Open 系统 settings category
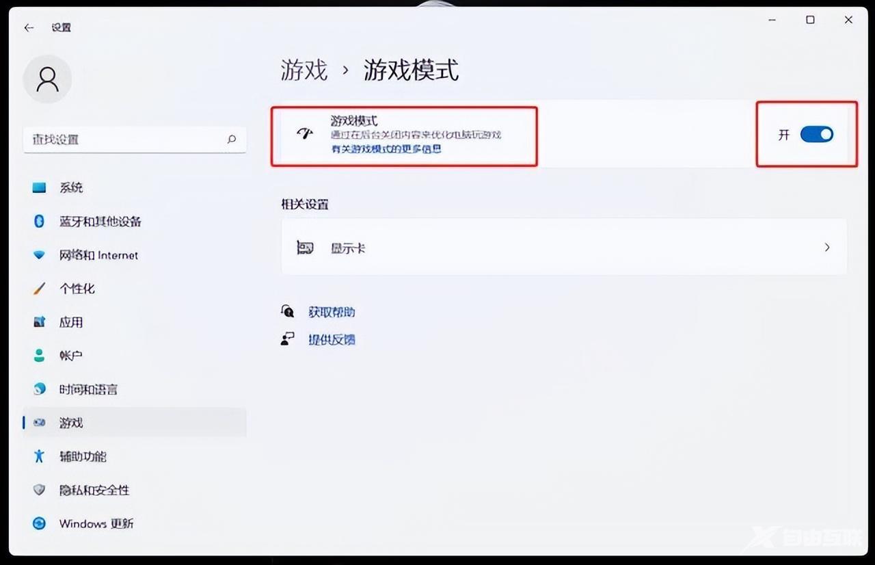 tap(135, 187)
